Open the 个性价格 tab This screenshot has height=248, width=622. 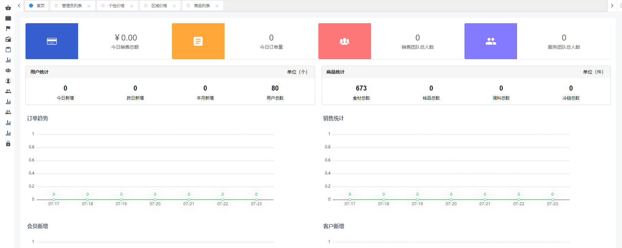[117, 6]
